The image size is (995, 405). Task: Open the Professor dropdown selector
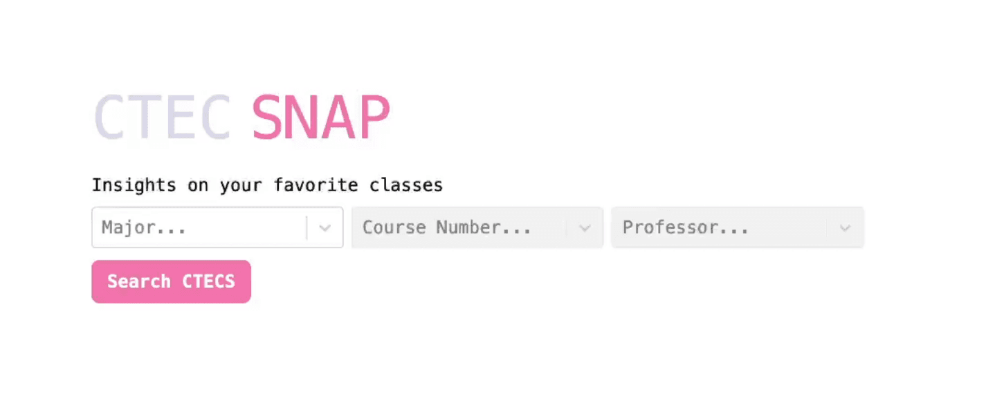[x=738, y=227]
